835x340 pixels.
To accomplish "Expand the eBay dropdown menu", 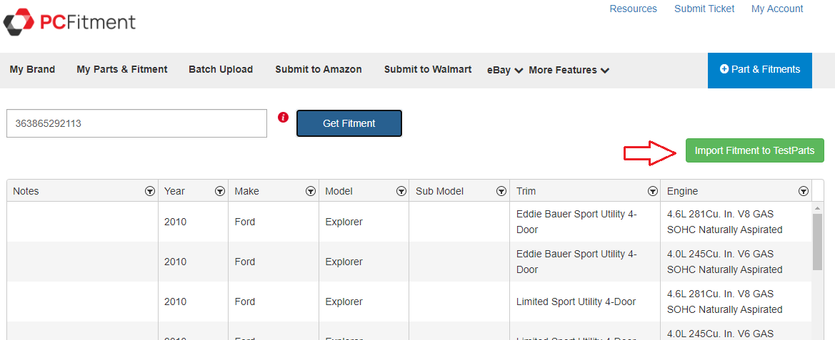I will pyautogui.click(x=505, y=70).
